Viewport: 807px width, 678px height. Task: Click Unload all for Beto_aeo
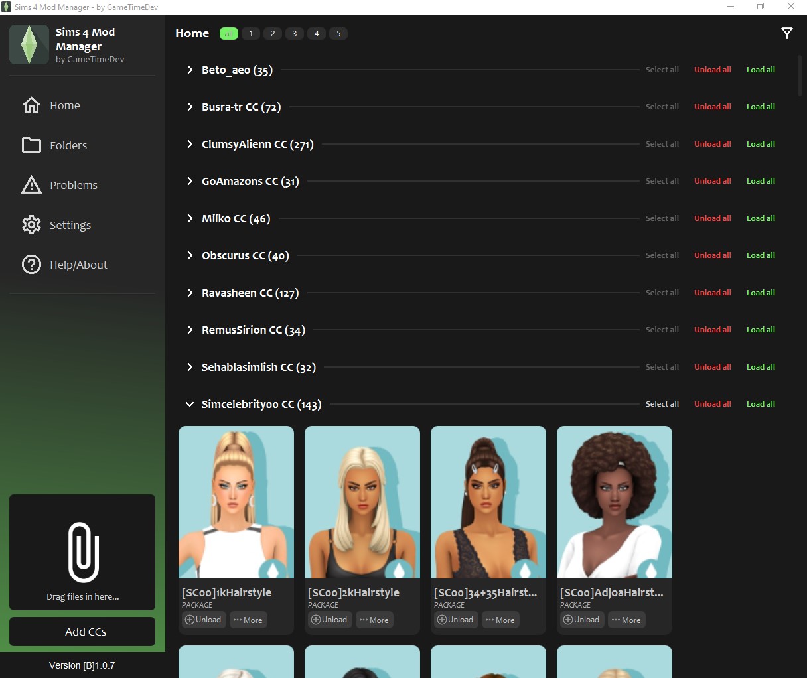(x=713, y=70)
